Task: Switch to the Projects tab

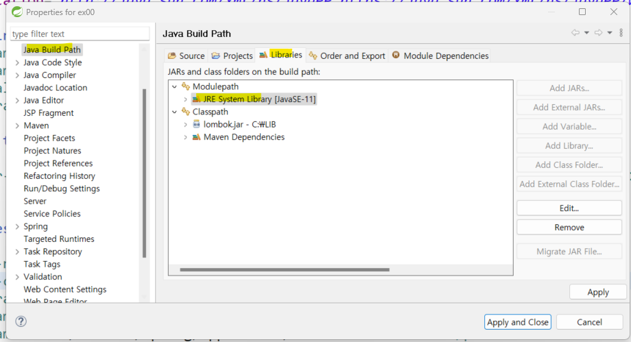Action: point(233,56)
